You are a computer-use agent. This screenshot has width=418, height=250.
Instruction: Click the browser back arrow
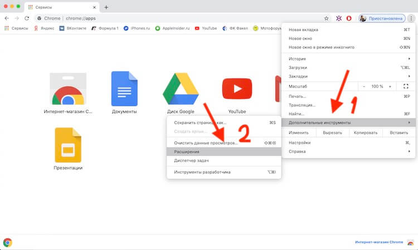(7, 18)
